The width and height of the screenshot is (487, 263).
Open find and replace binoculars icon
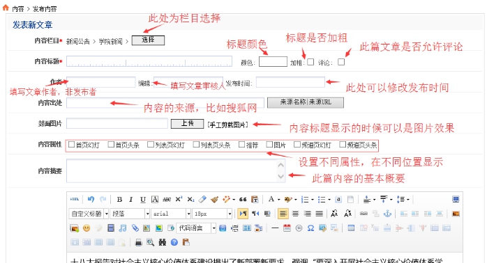pos(163,242)
